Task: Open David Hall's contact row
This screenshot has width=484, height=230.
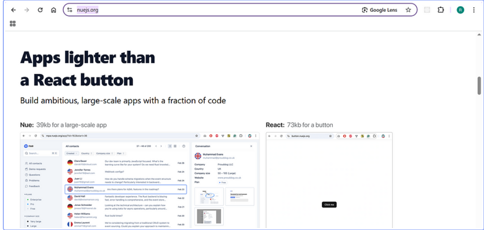Action: [126, 198]
